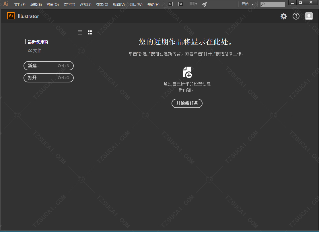Click the 打开... button
Image resolution: width=319 pixels, height=232 pixels.
point(48,78)
